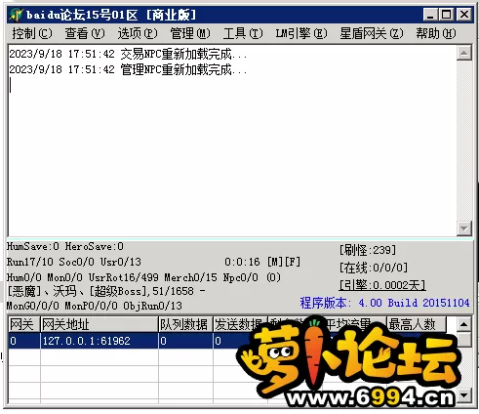The width and height of the screenshot is (479, 414).
Task: Click the [恶魔]、沃玛、[超级Boss] status line
Action: (x=106, y=291)
